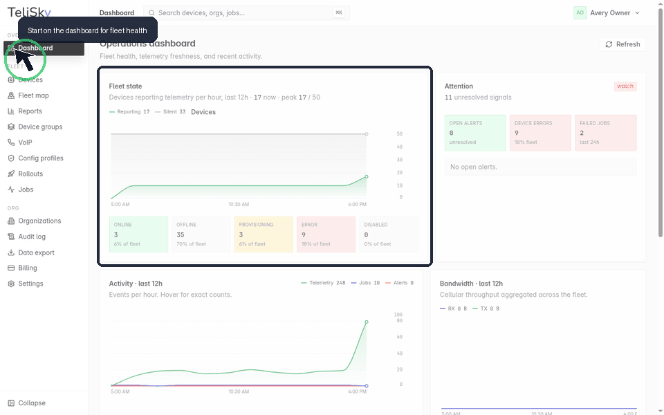The height and width of the screenshot is (415, 664).
Task: Open the Jobs menu entry
Action: (x=44, y=190)
